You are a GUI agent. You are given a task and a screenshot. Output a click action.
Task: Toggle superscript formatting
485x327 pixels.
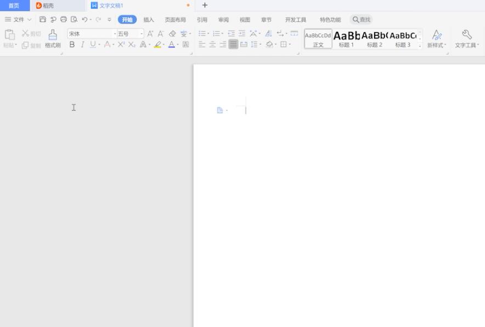click(x=121, y=44)
